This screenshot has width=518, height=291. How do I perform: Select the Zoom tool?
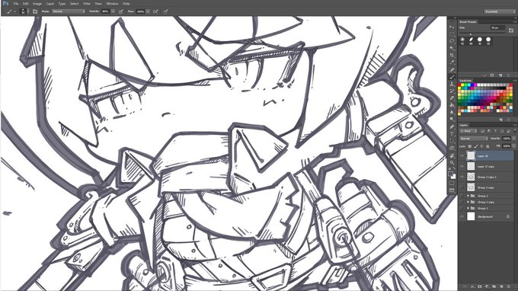coord(452,162)
